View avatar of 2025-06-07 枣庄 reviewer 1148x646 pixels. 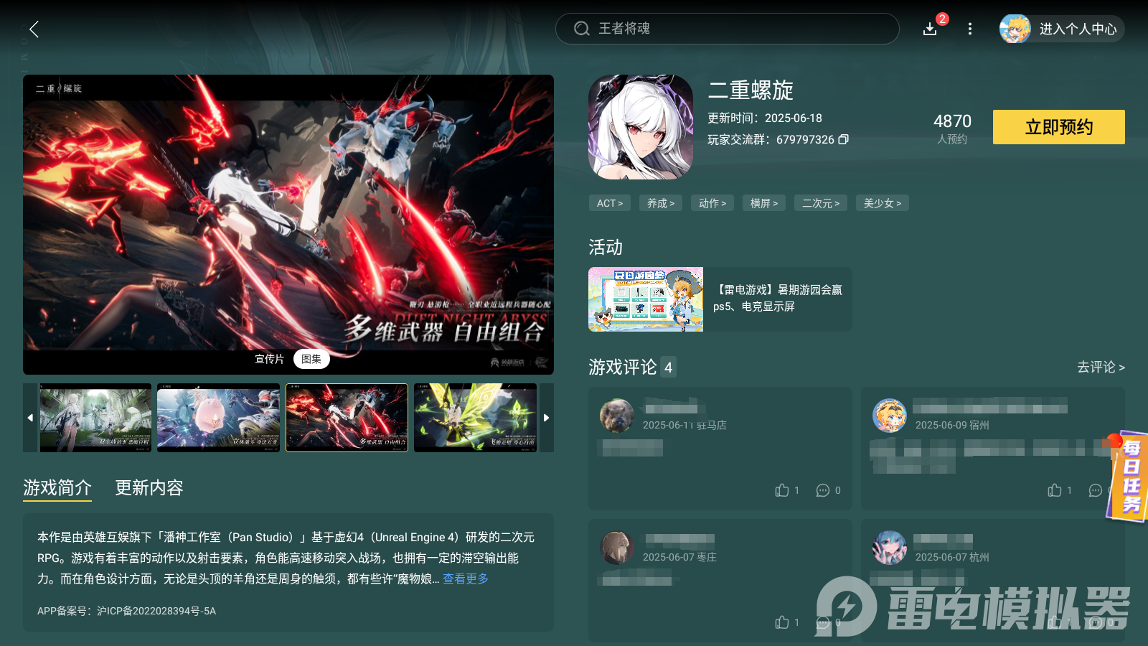point(617,548)
